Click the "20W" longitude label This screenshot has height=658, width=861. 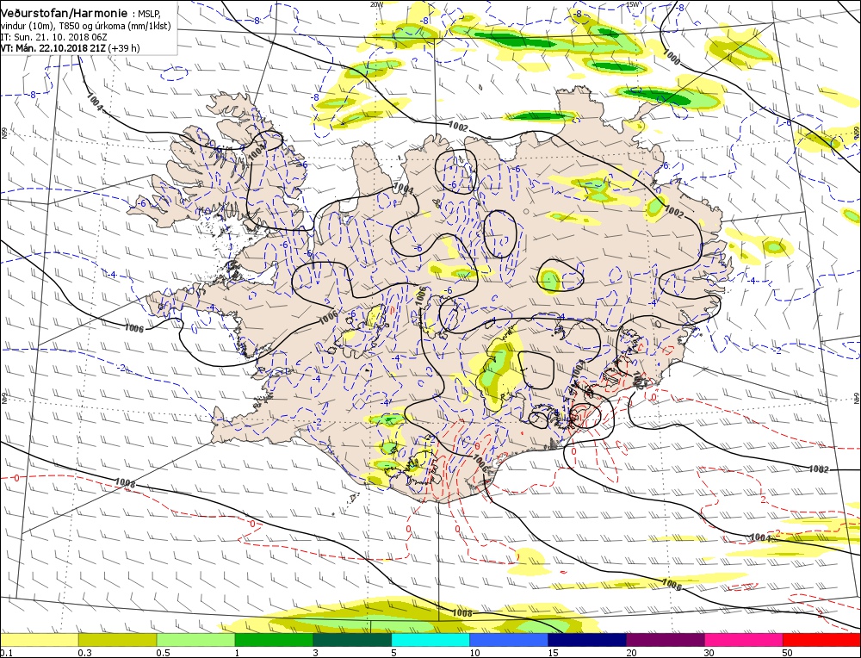click(x=377, y=4)
